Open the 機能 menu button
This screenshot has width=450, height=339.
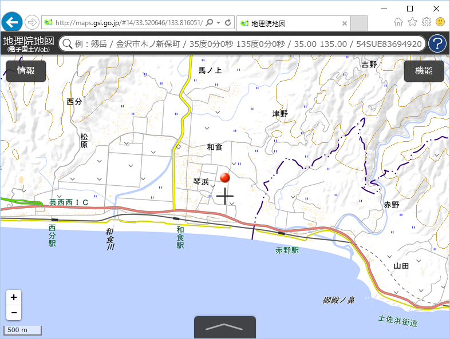point(424,70)
